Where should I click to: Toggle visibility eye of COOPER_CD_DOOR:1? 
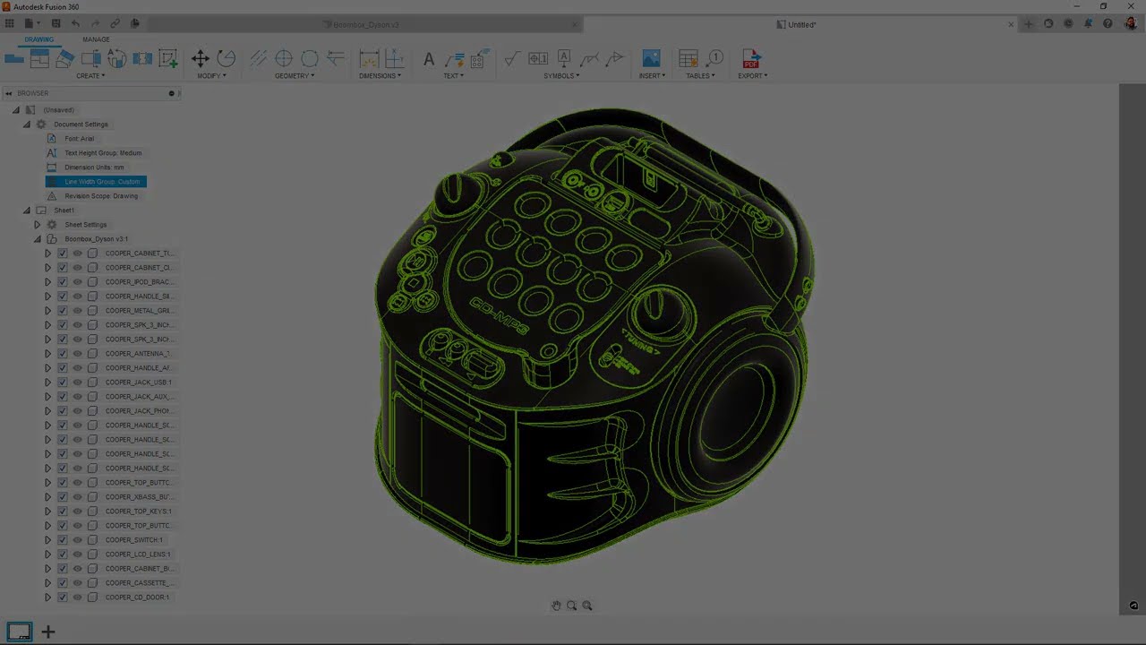pyautogui.click(x=77, y=598)
